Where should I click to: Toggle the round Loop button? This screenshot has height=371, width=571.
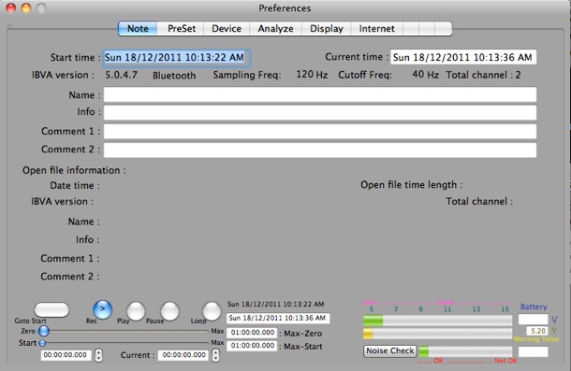click(212, 311)
